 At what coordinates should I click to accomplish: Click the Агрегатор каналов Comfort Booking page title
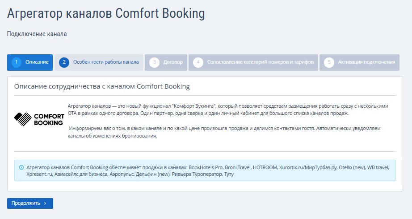[106, 13]
